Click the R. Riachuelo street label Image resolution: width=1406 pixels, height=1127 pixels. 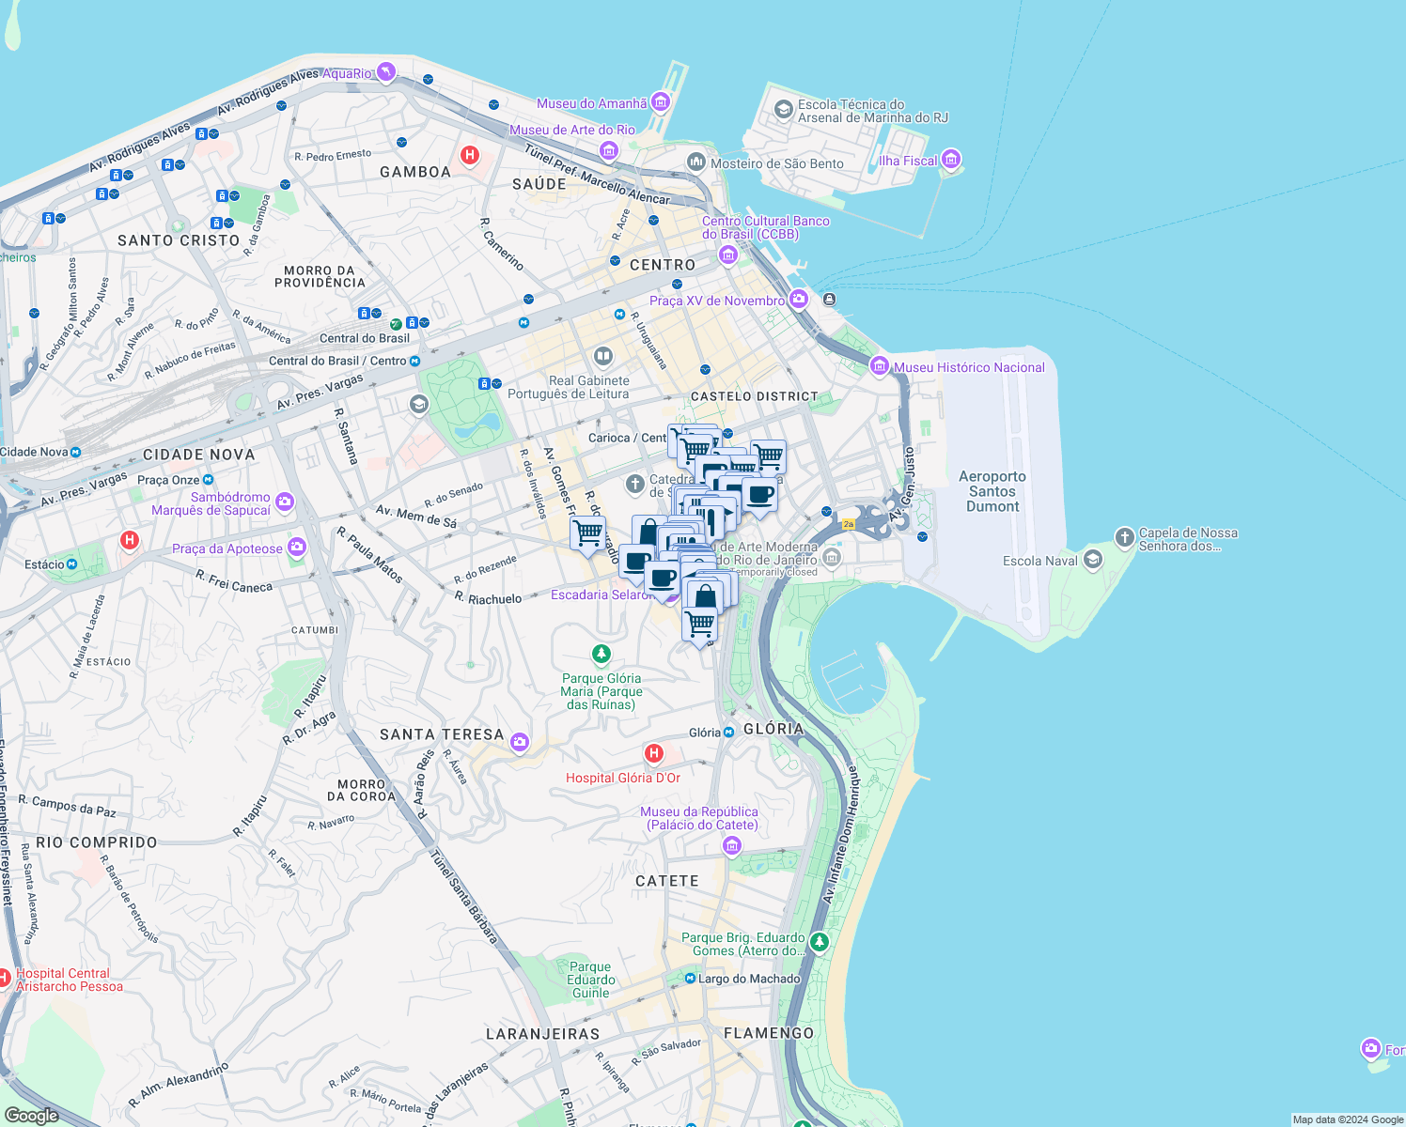[x=488, y=598]
